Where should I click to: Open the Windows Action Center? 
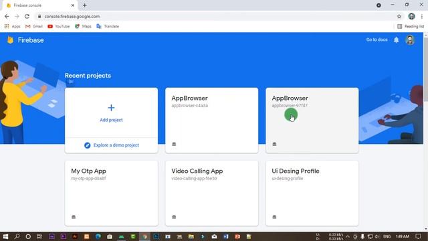pos(418,236)
